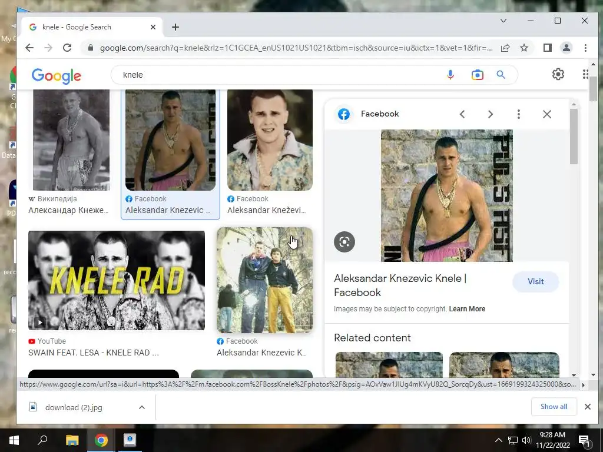Open the Learn More copyright link
Viewport: 603px width, 452px height.
467,309
